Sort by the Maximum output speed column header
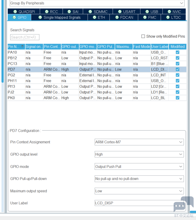 (124, 47)
